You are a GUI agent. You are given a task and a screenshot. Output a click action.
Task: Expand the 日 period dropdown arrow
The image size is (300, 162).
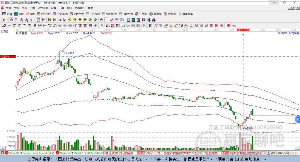(x=7, y=20)
